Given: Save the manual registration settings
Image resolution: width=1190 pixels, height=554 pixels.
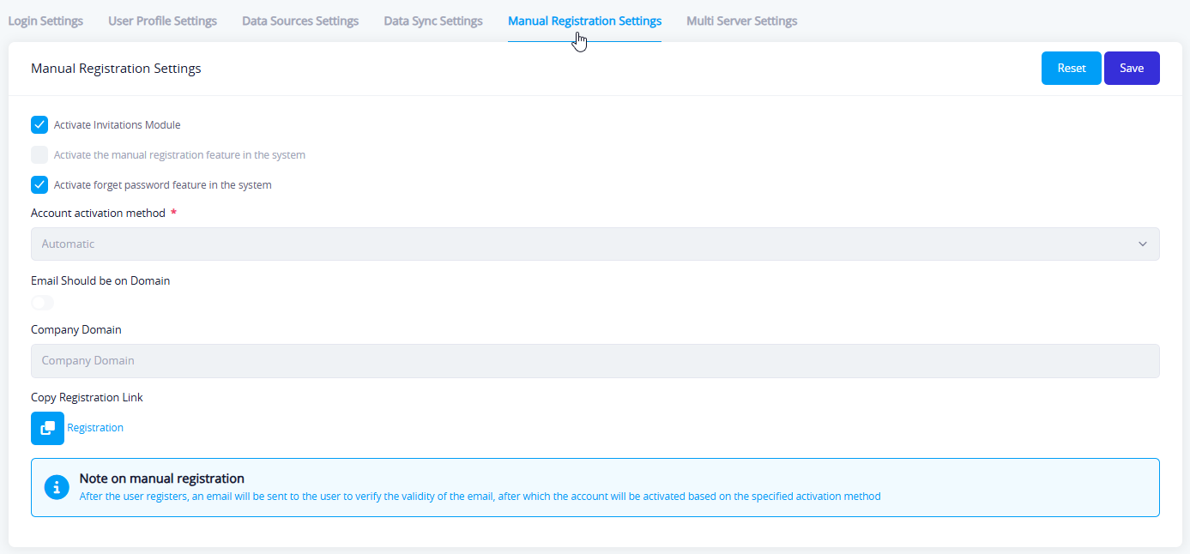Looking at the screenshot, I should coord(1131,69).
